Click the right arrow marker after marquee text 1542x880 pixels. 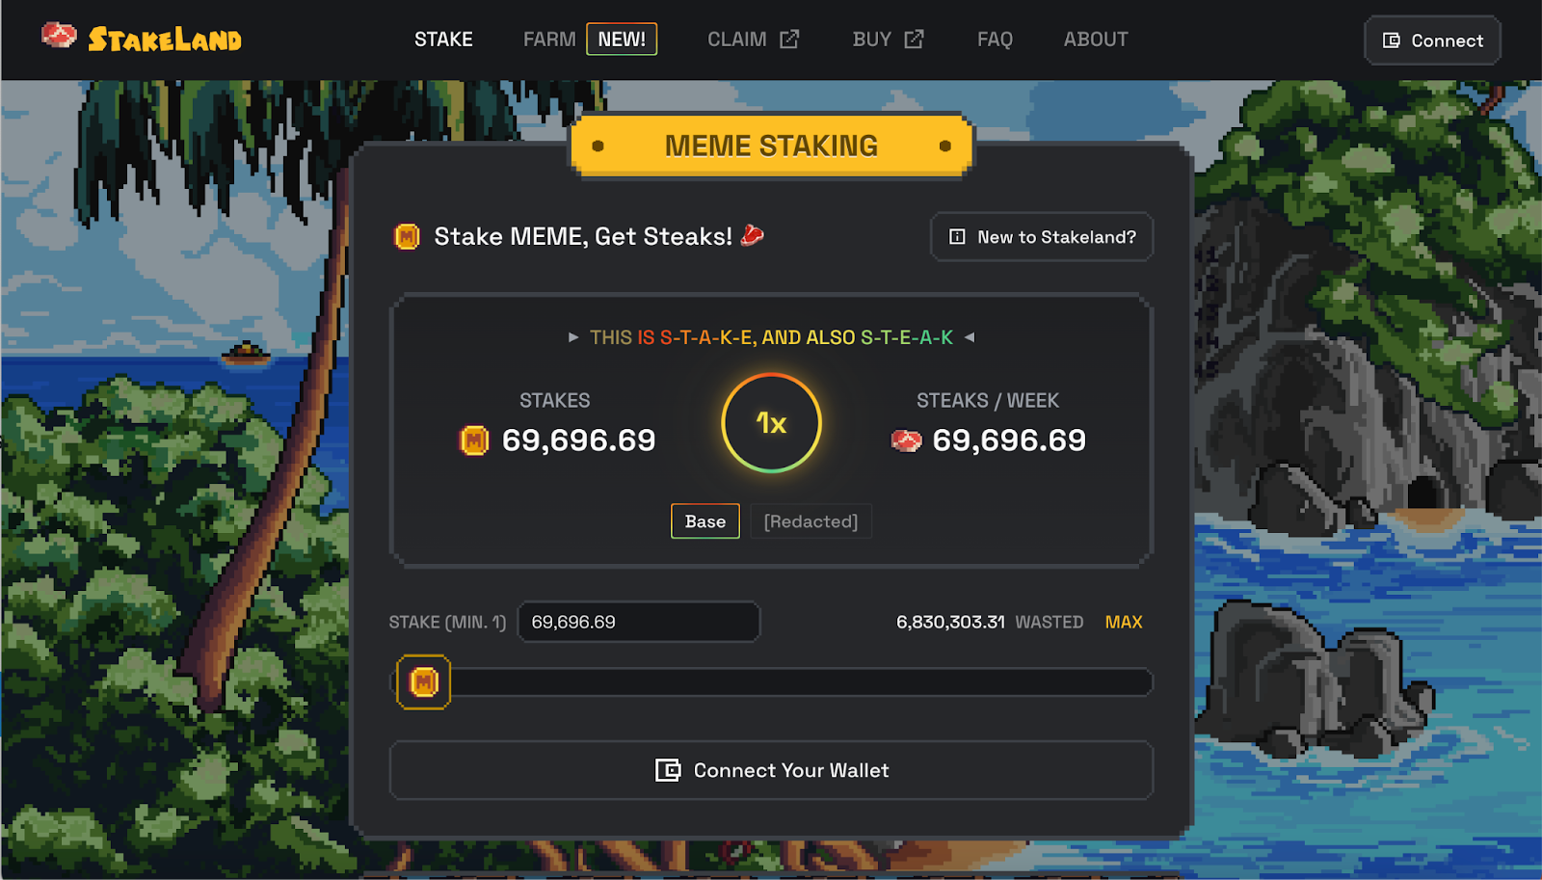tap(970, 337)
